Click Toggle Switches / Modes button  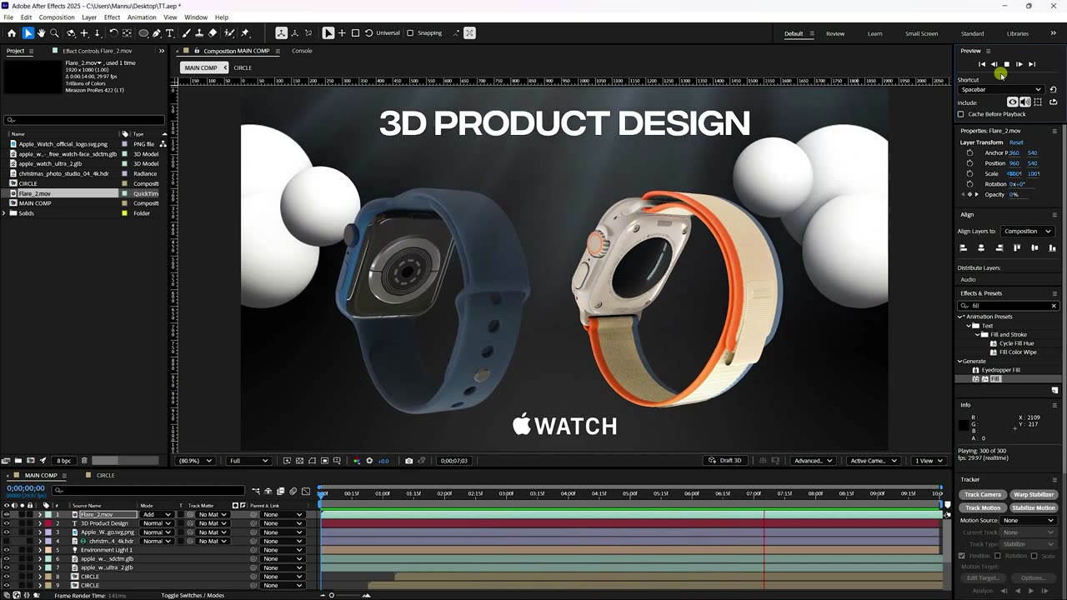pyautogui.click(x=193, y=595)
